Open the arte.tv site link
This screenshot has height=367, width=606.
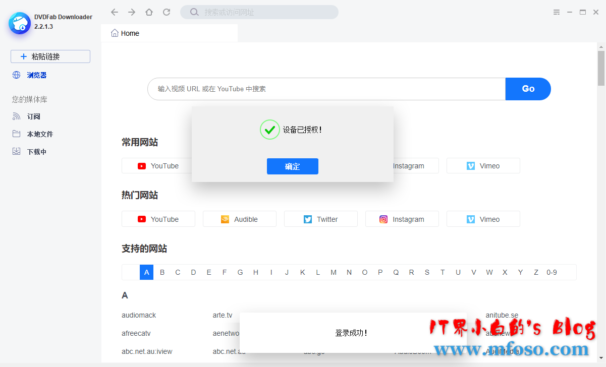click(x=223, y=315)
